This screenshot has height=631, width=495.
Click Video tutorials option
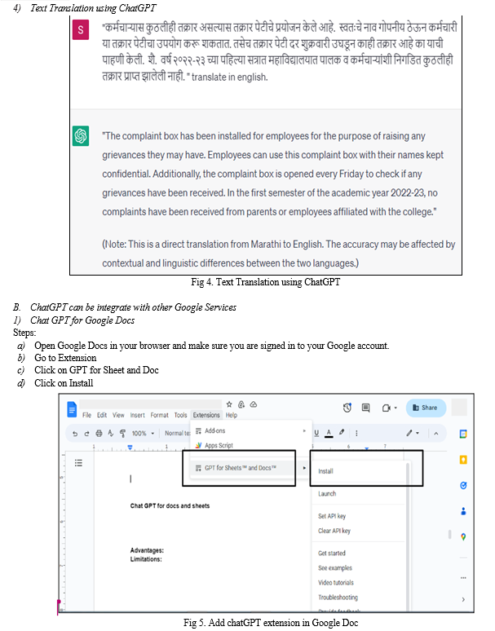pyautogui.click(x=360, y=583)
